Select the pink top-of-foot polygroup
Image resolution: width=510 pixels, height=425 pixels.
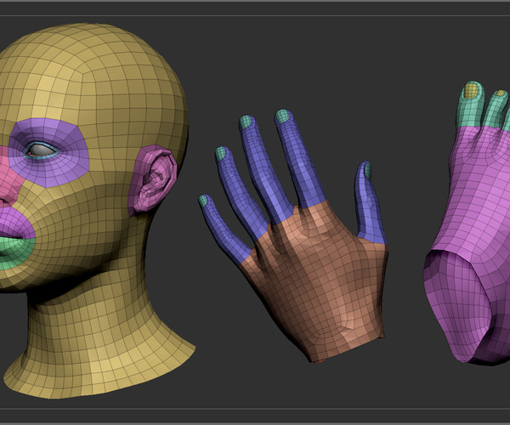coord(478,195)
